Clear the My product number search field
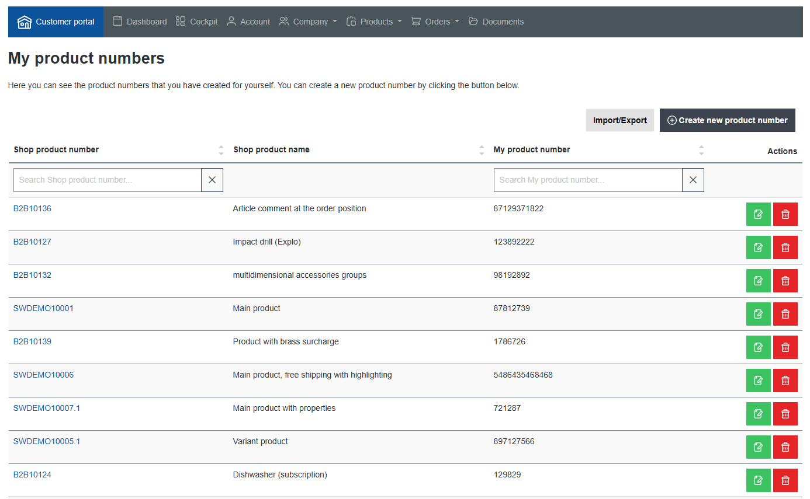 coord(693,180)
